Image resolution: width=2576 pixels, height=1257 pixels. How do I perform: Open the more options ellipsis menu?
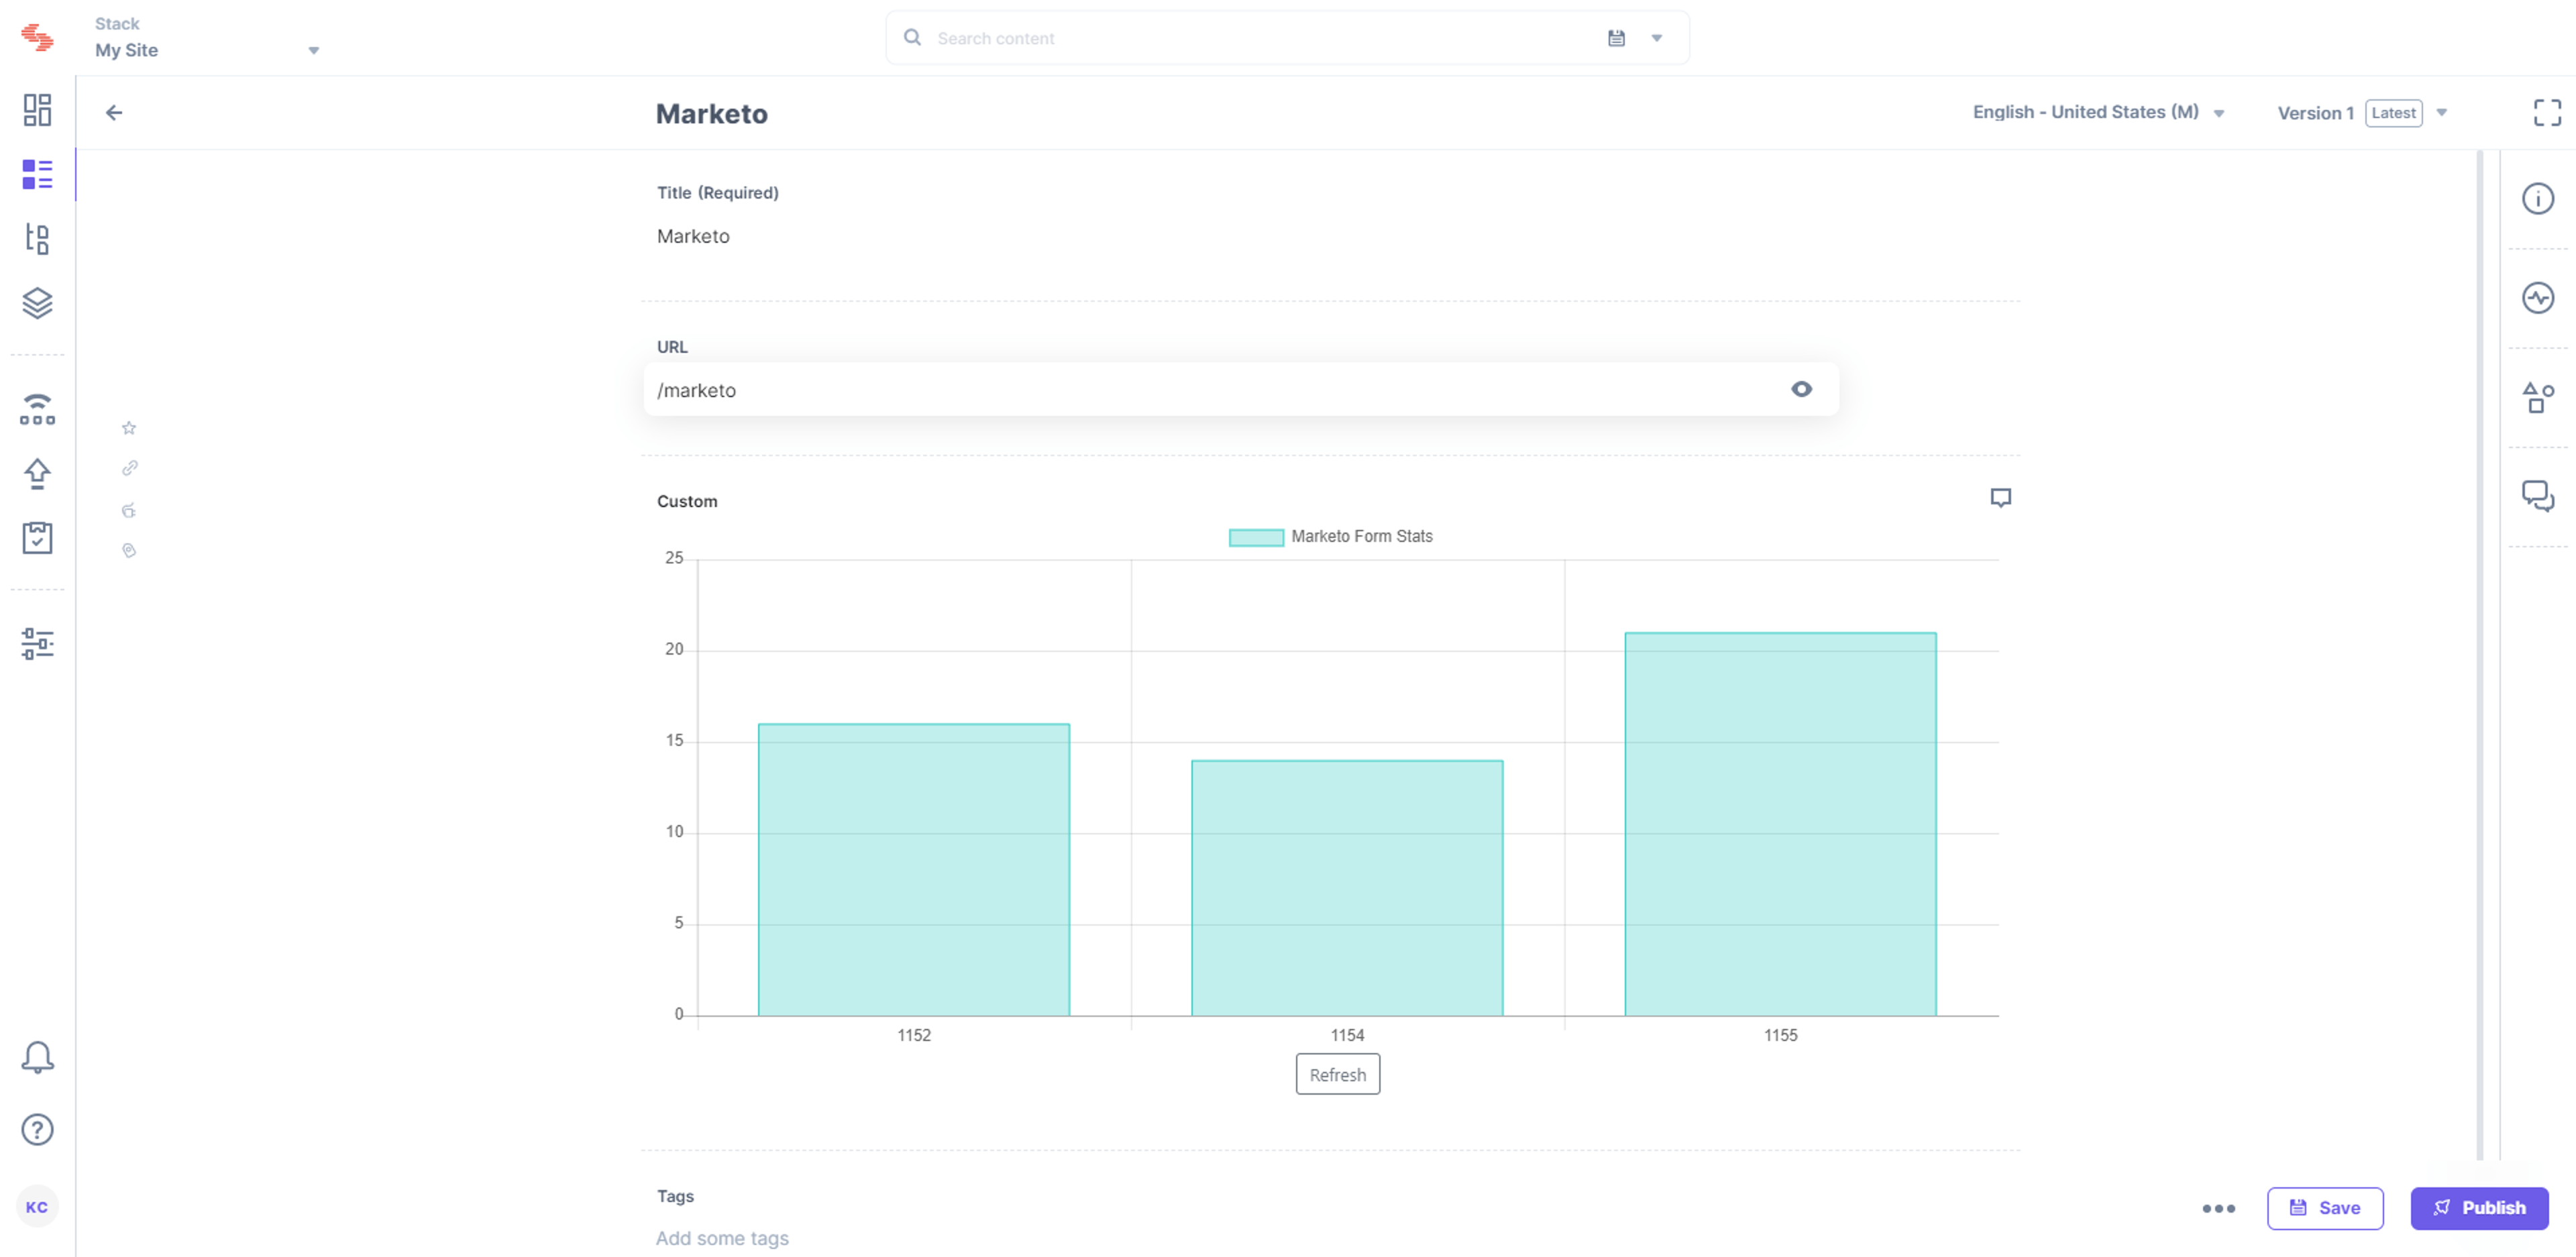click(2218, 1208)
